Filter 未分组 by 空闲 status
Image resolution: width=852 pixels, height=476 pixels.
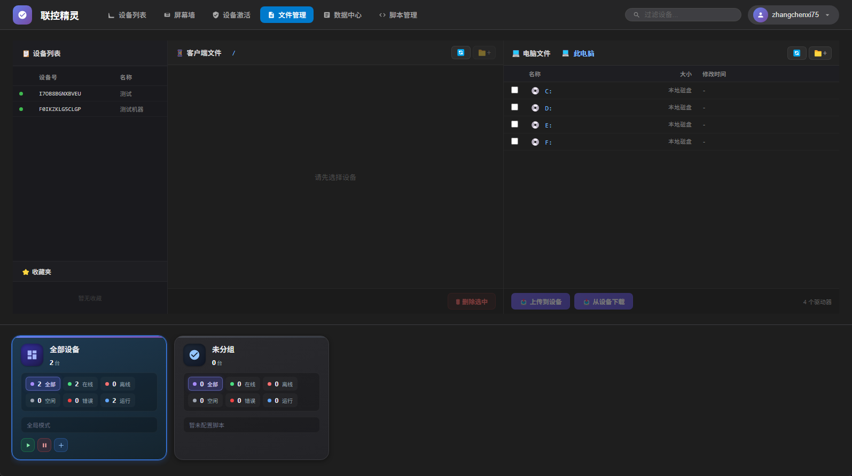[205, 401]
